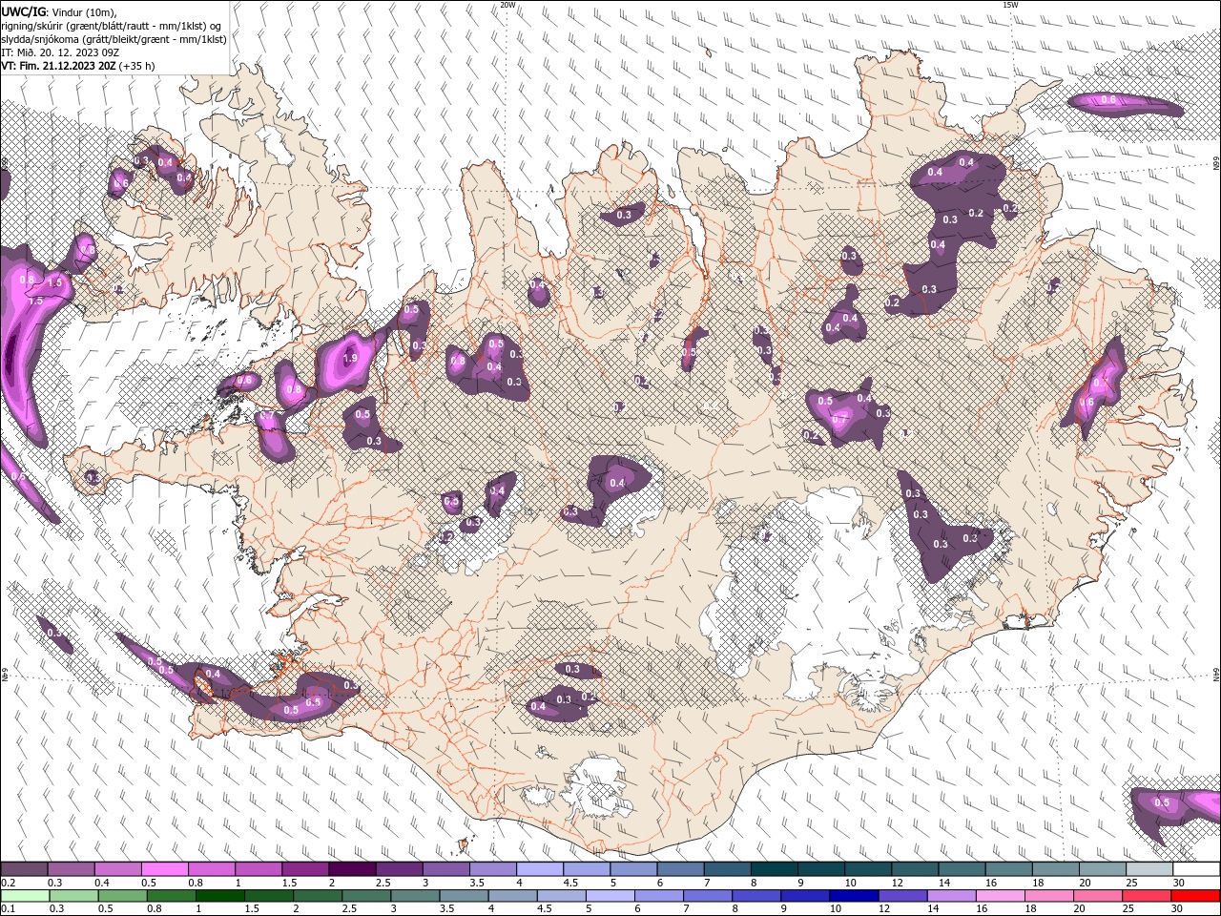The height and width of the screenshot is (916, 1221).
Task: Click the IT: Mið. 20. 12. 2023 09Z line
Action: [x=60, y=52]
